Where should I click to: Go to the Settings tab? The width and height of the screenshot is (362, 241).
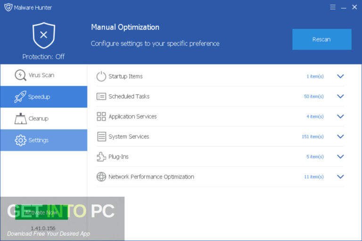[x=44, y=140]
